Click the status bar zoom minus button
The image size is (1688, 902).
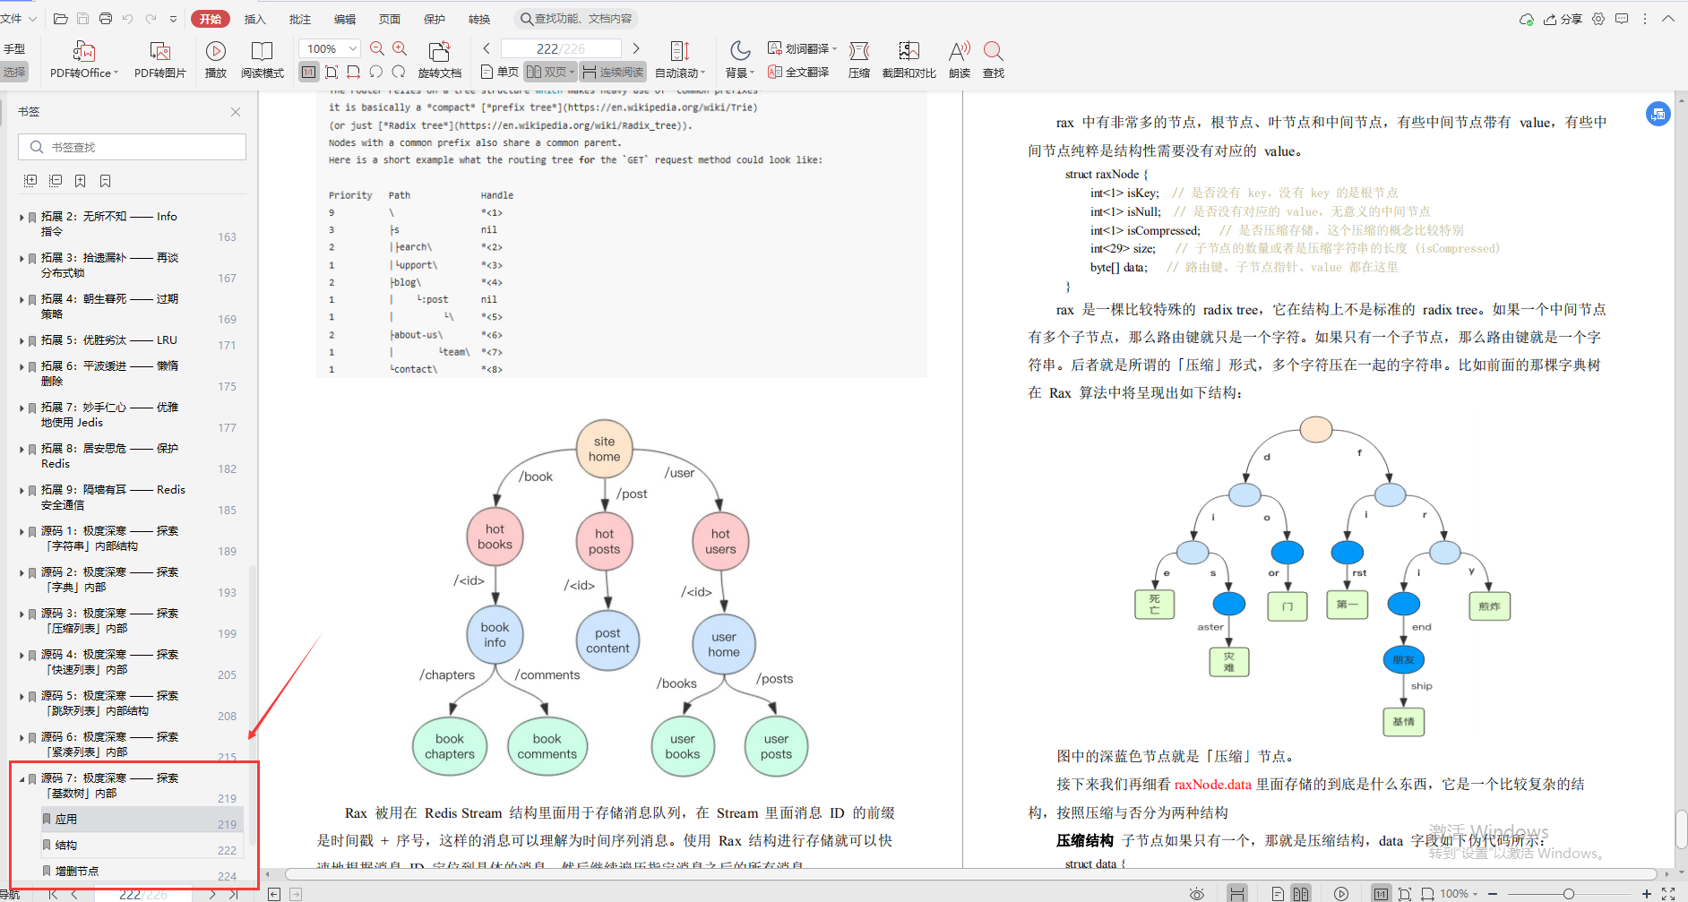pyautogui.click(x=1494, y=894)
